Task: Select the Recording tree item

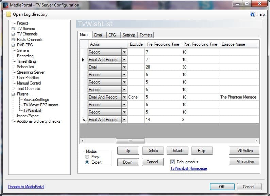Action: [25, 56]
